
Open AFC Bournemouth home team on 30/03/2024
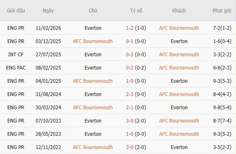(x=93, y=108)
